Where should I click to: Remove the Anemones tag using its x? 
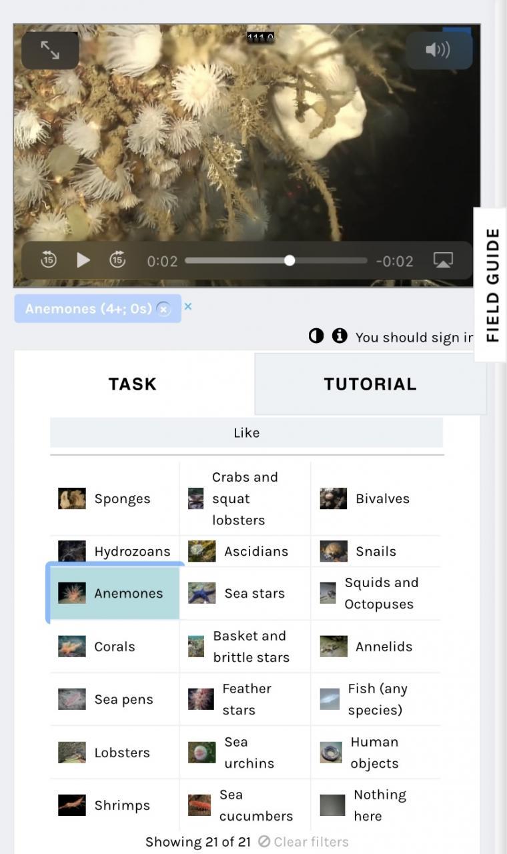coord(163,309)
